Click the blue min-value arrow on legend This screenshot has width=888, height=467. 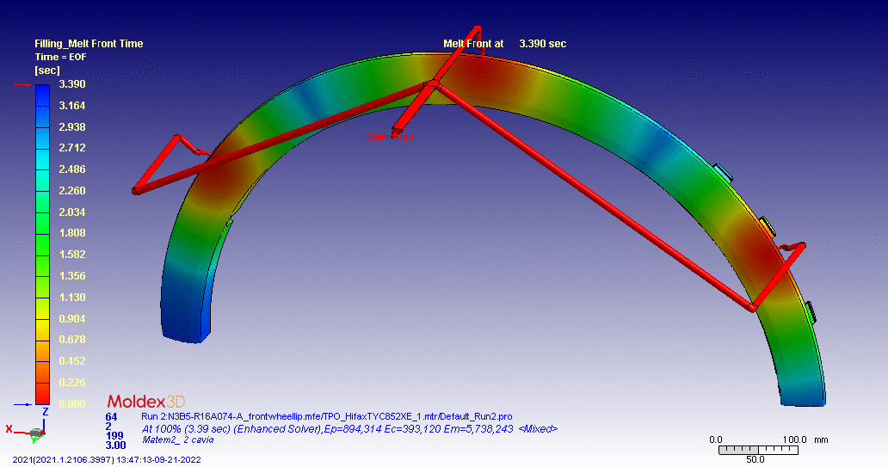(x=22, y=403)
